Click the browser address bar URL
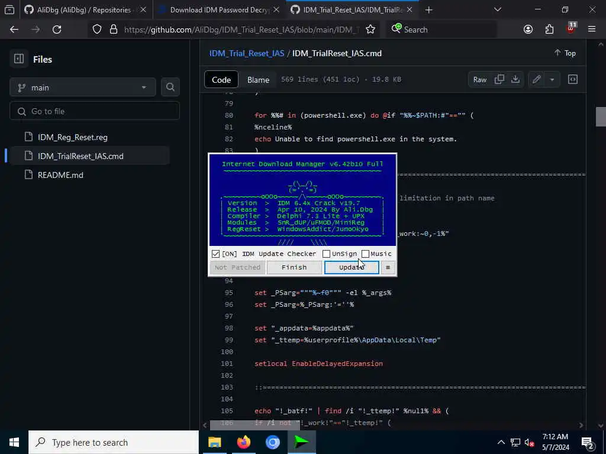Image resolution: width=606 pixels, height=454 pixels. click(241, 30)
